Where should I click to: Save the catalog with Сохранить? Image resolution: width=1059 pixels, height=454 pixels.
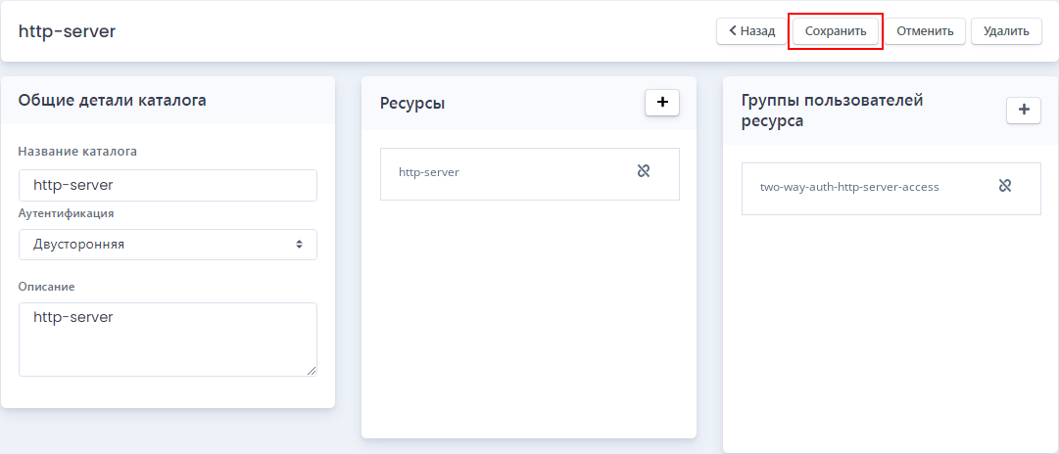click(836, 31)
